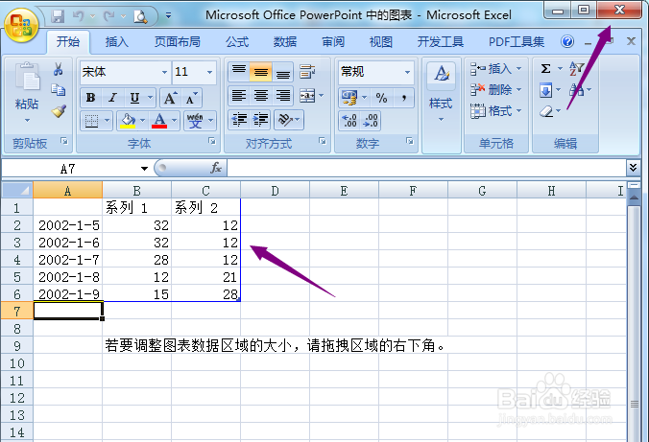
Task: Open the 审阅 tab
Action: [333, 42]
